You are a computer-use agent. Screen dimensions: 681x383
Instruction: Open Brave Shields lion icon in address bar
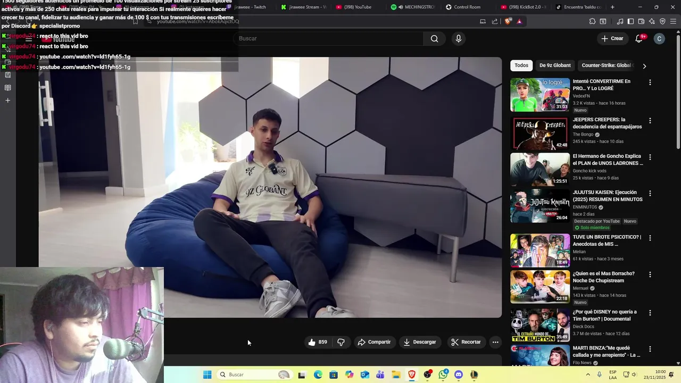(508, 21)
